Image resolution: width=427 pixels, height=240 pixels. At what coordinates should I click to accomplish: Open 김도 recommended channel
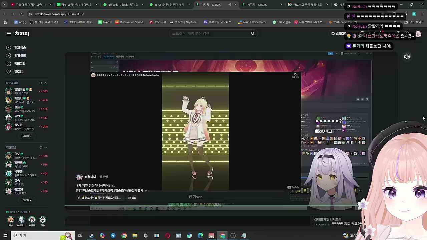27,156
